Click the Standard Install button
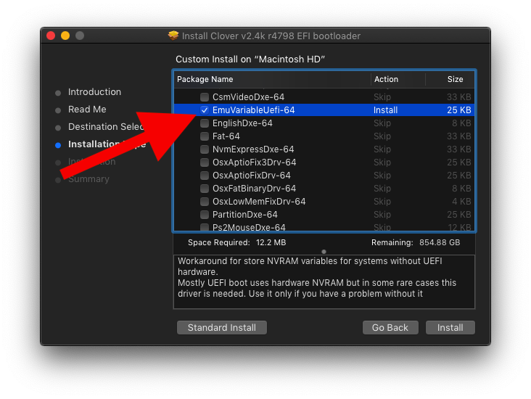531x399 pixels. (x=222, y=327)
